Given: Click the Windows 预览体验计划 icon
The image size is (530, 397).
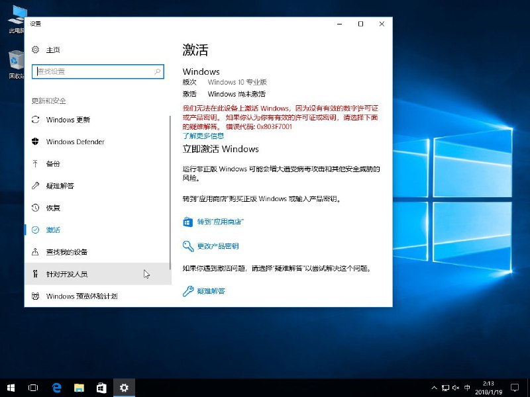Looking at the screenshot, I should pyautogui.click(x=36, y=296).
